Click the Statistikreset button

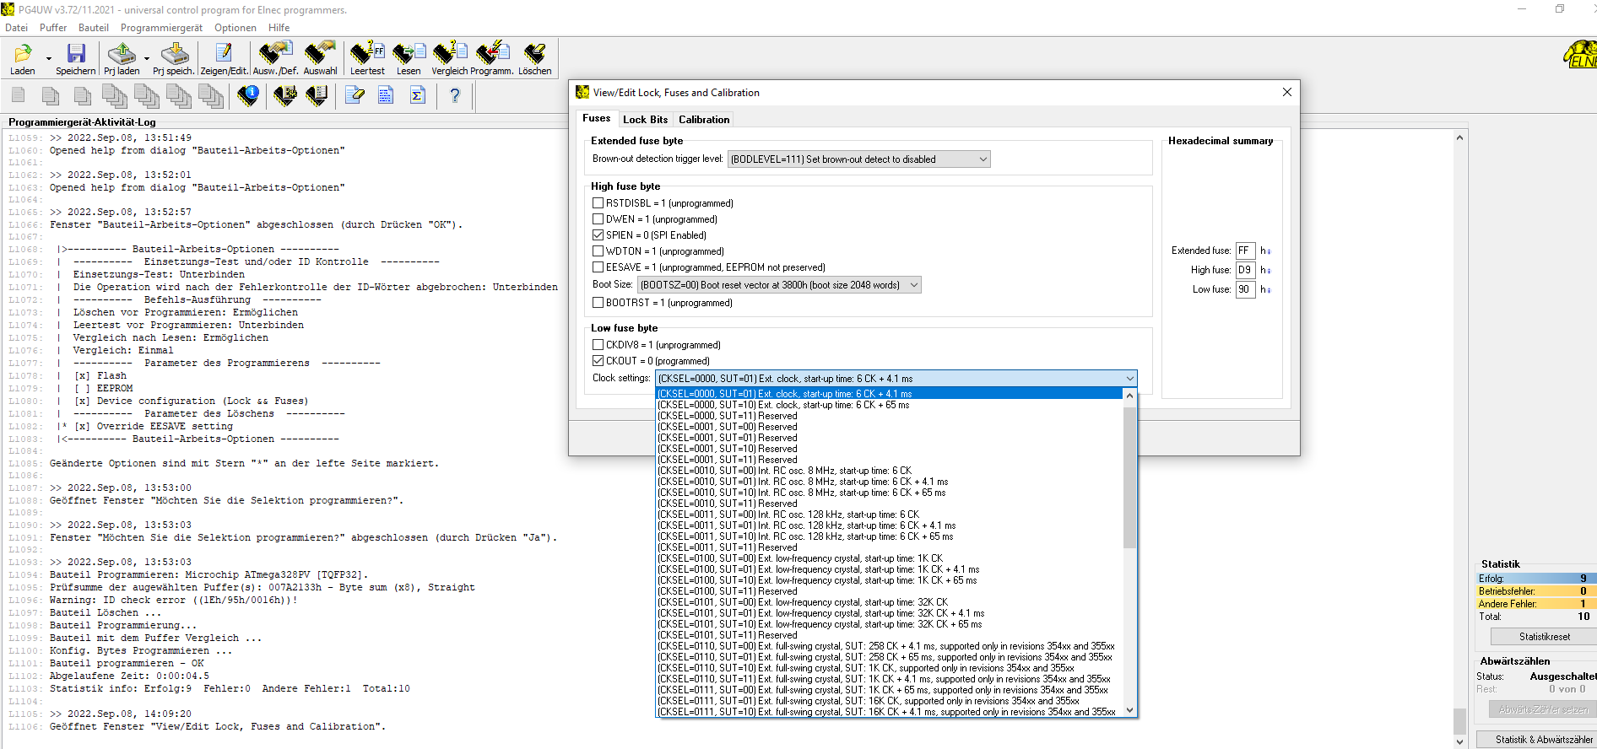[x=1544, y=637]
